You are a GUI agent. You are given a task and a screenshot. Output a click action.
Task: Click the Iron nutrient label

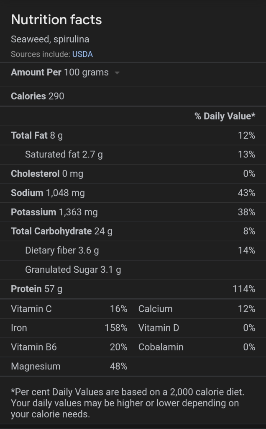pyautogui.click(x=19, y=328)
